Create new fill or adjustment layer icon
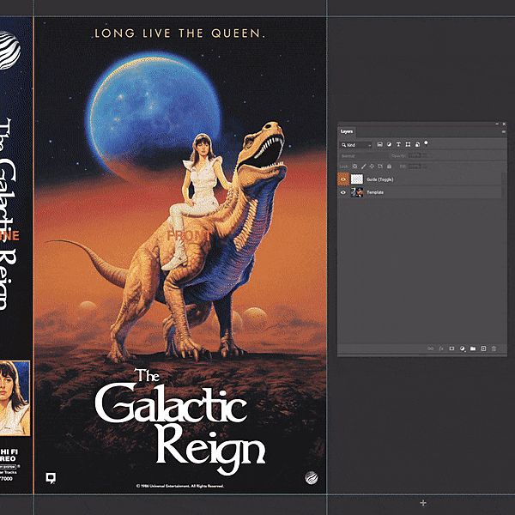The width and height of the screenshot is (515, 515). click(462, 348)
